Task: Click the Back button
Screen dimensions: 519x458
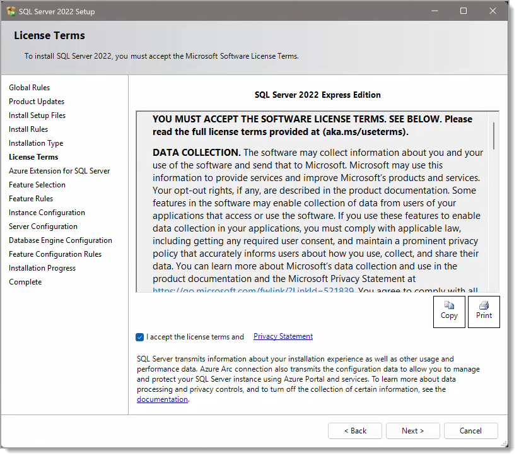Action: tap(355, 431)
